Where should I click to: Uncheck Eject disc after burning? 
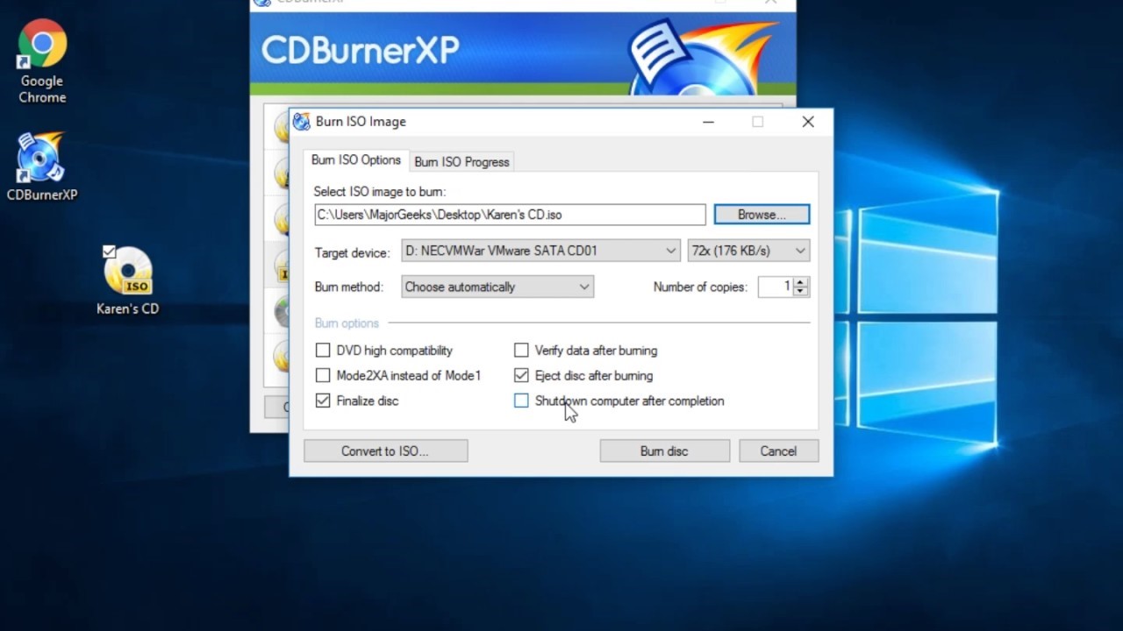click(x=521, y=375)
